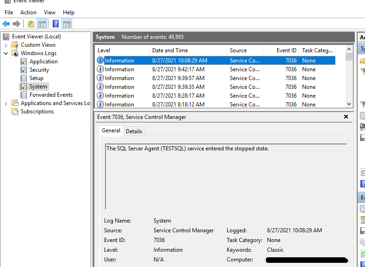Screen dimensions: 365x267
Task: Click the 'Number of events: 49,895' header text
Action: point(153,37)
